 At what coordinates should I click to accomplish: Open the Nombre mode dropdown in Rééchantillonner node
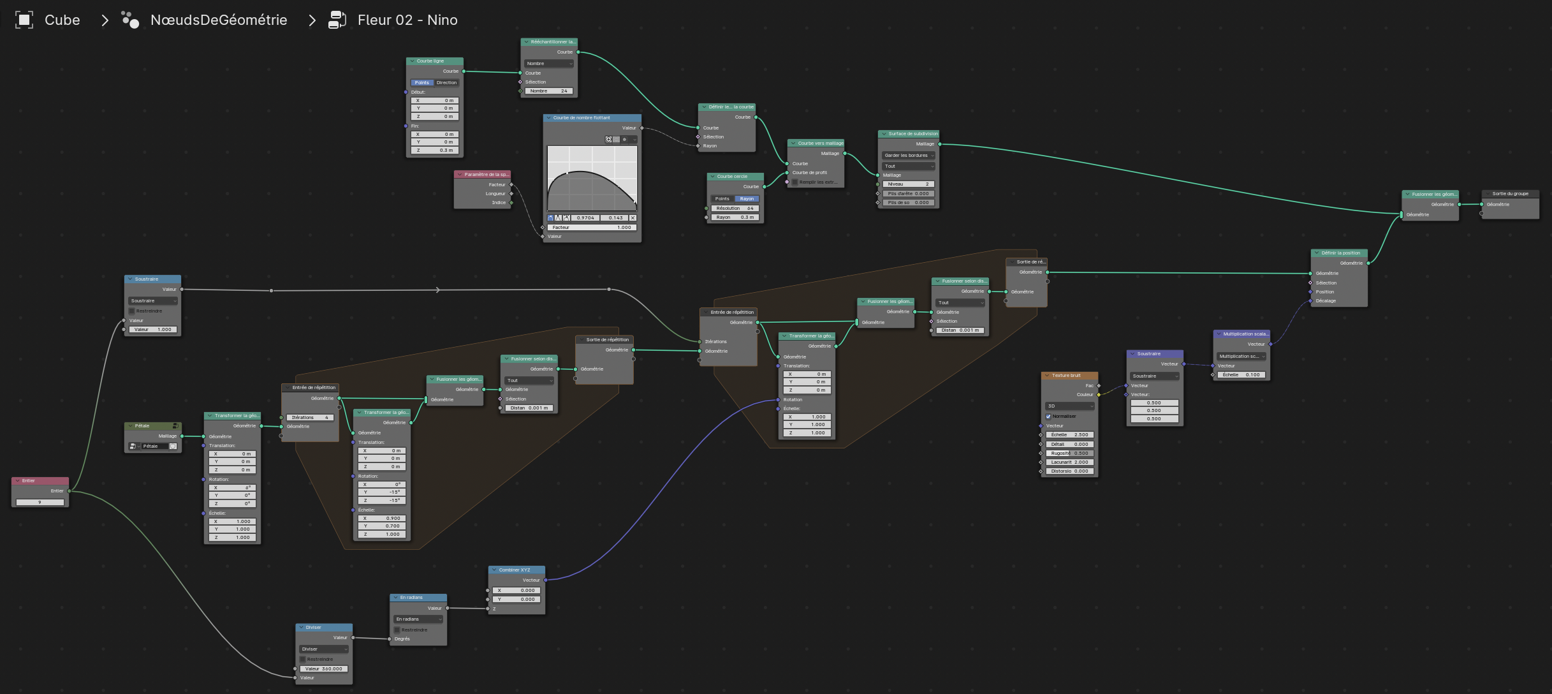(549, 64)
